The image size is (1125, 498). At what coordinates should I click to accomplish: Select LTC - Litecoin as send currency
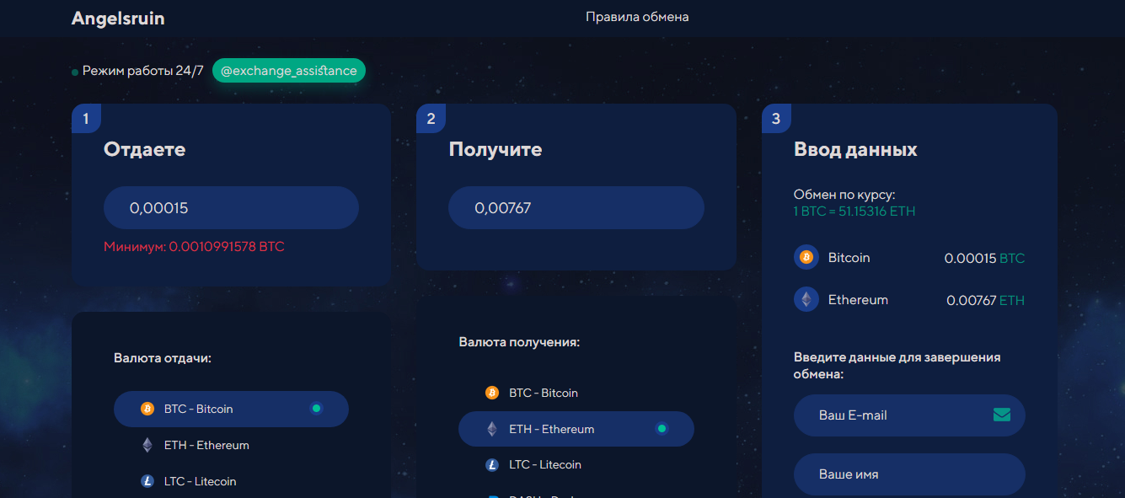click(231, 481)
